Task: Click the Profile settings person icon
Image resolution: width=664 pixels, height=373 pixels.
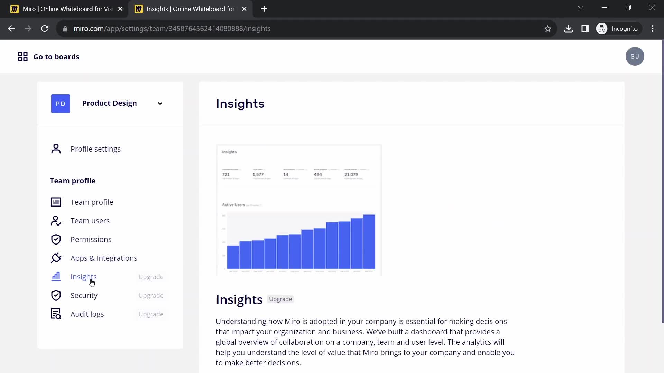Action: [x=56, y=149]
